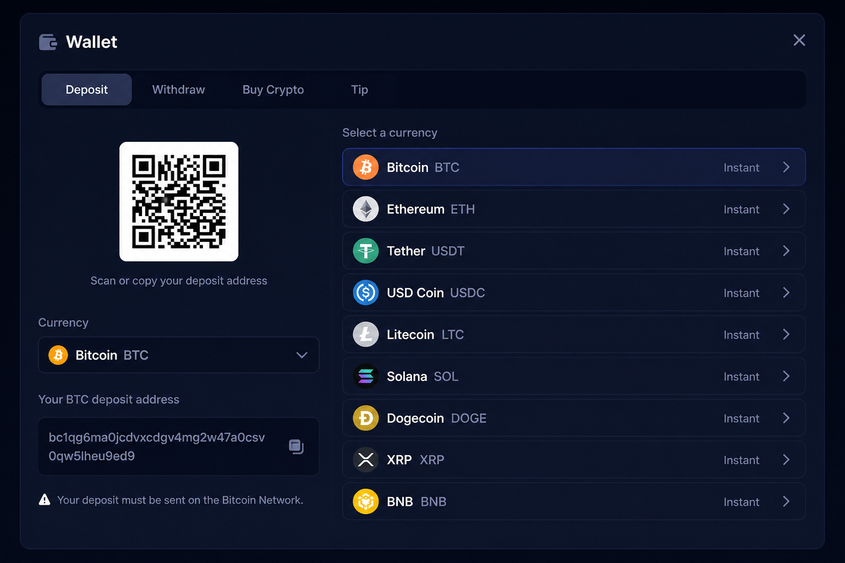
Task: Expand the BNB row chevron
Action: point(786,501)
